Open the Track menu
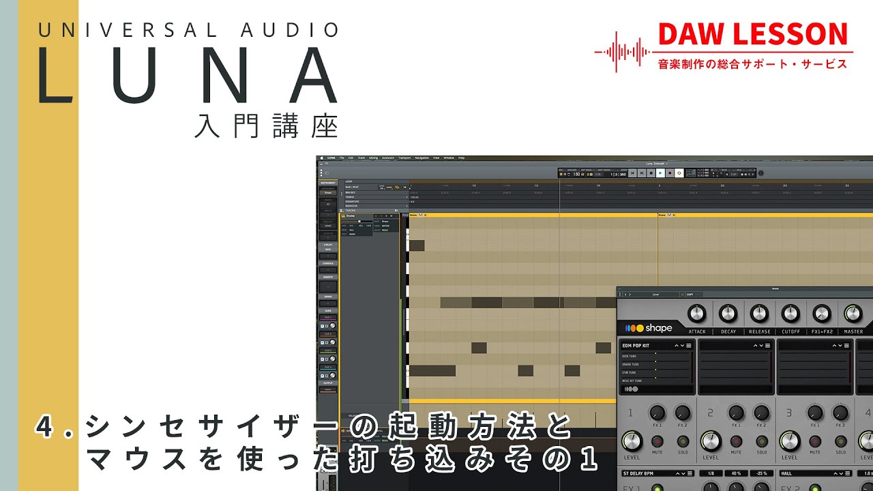Viewport: 873px width, 491px height. 361,158
